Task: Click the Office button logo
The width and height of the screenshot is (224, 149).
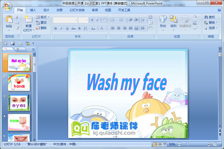Action: tap(7, 7)
